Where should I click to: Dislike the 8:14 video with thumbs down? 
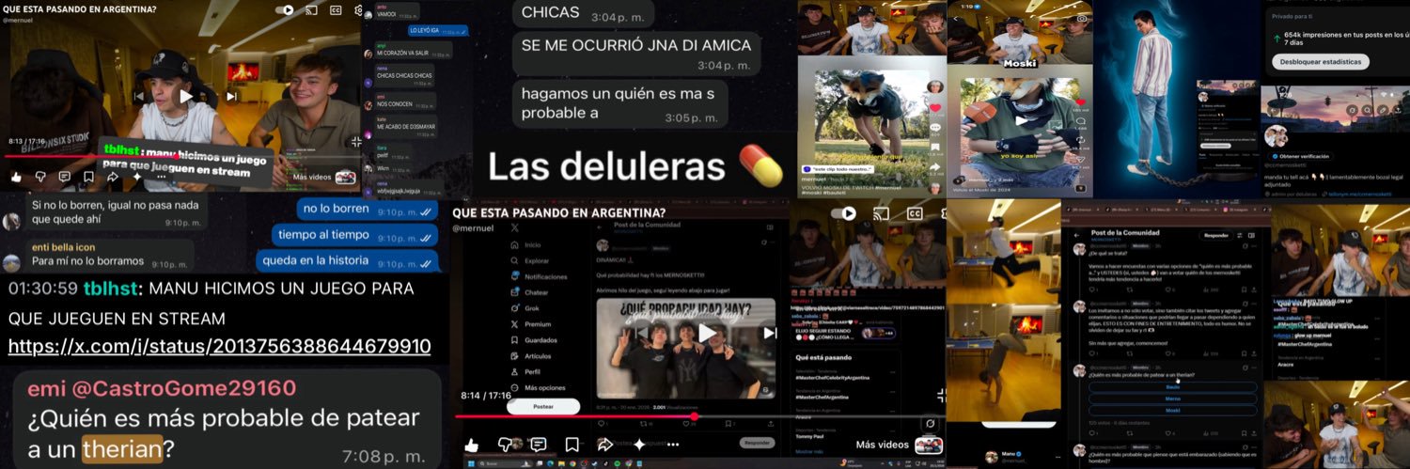click(506, 445)
